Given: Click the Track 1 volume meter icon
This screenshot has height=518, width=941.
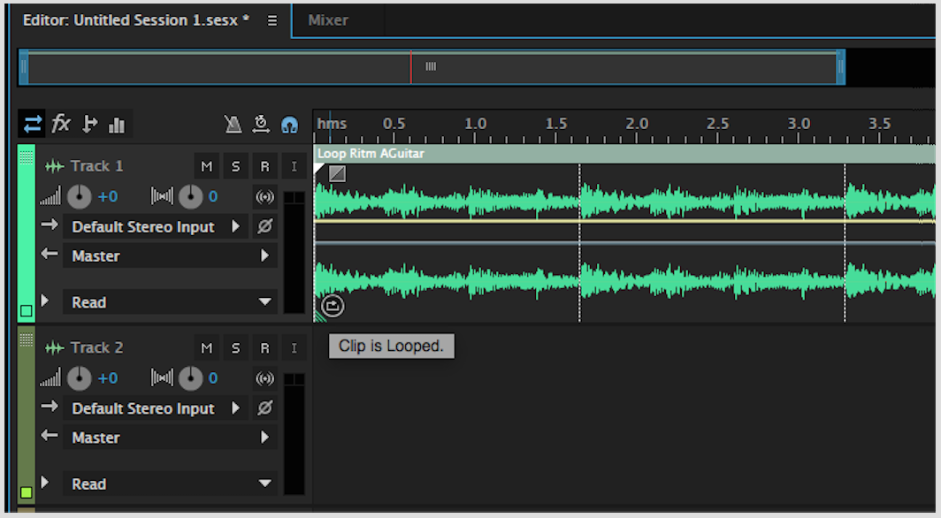Looking at the screenshot, I should [x=50, y=196].
